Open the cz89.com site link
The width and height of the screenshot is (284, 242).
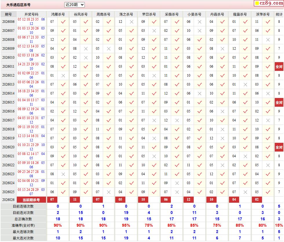point(272,3)
